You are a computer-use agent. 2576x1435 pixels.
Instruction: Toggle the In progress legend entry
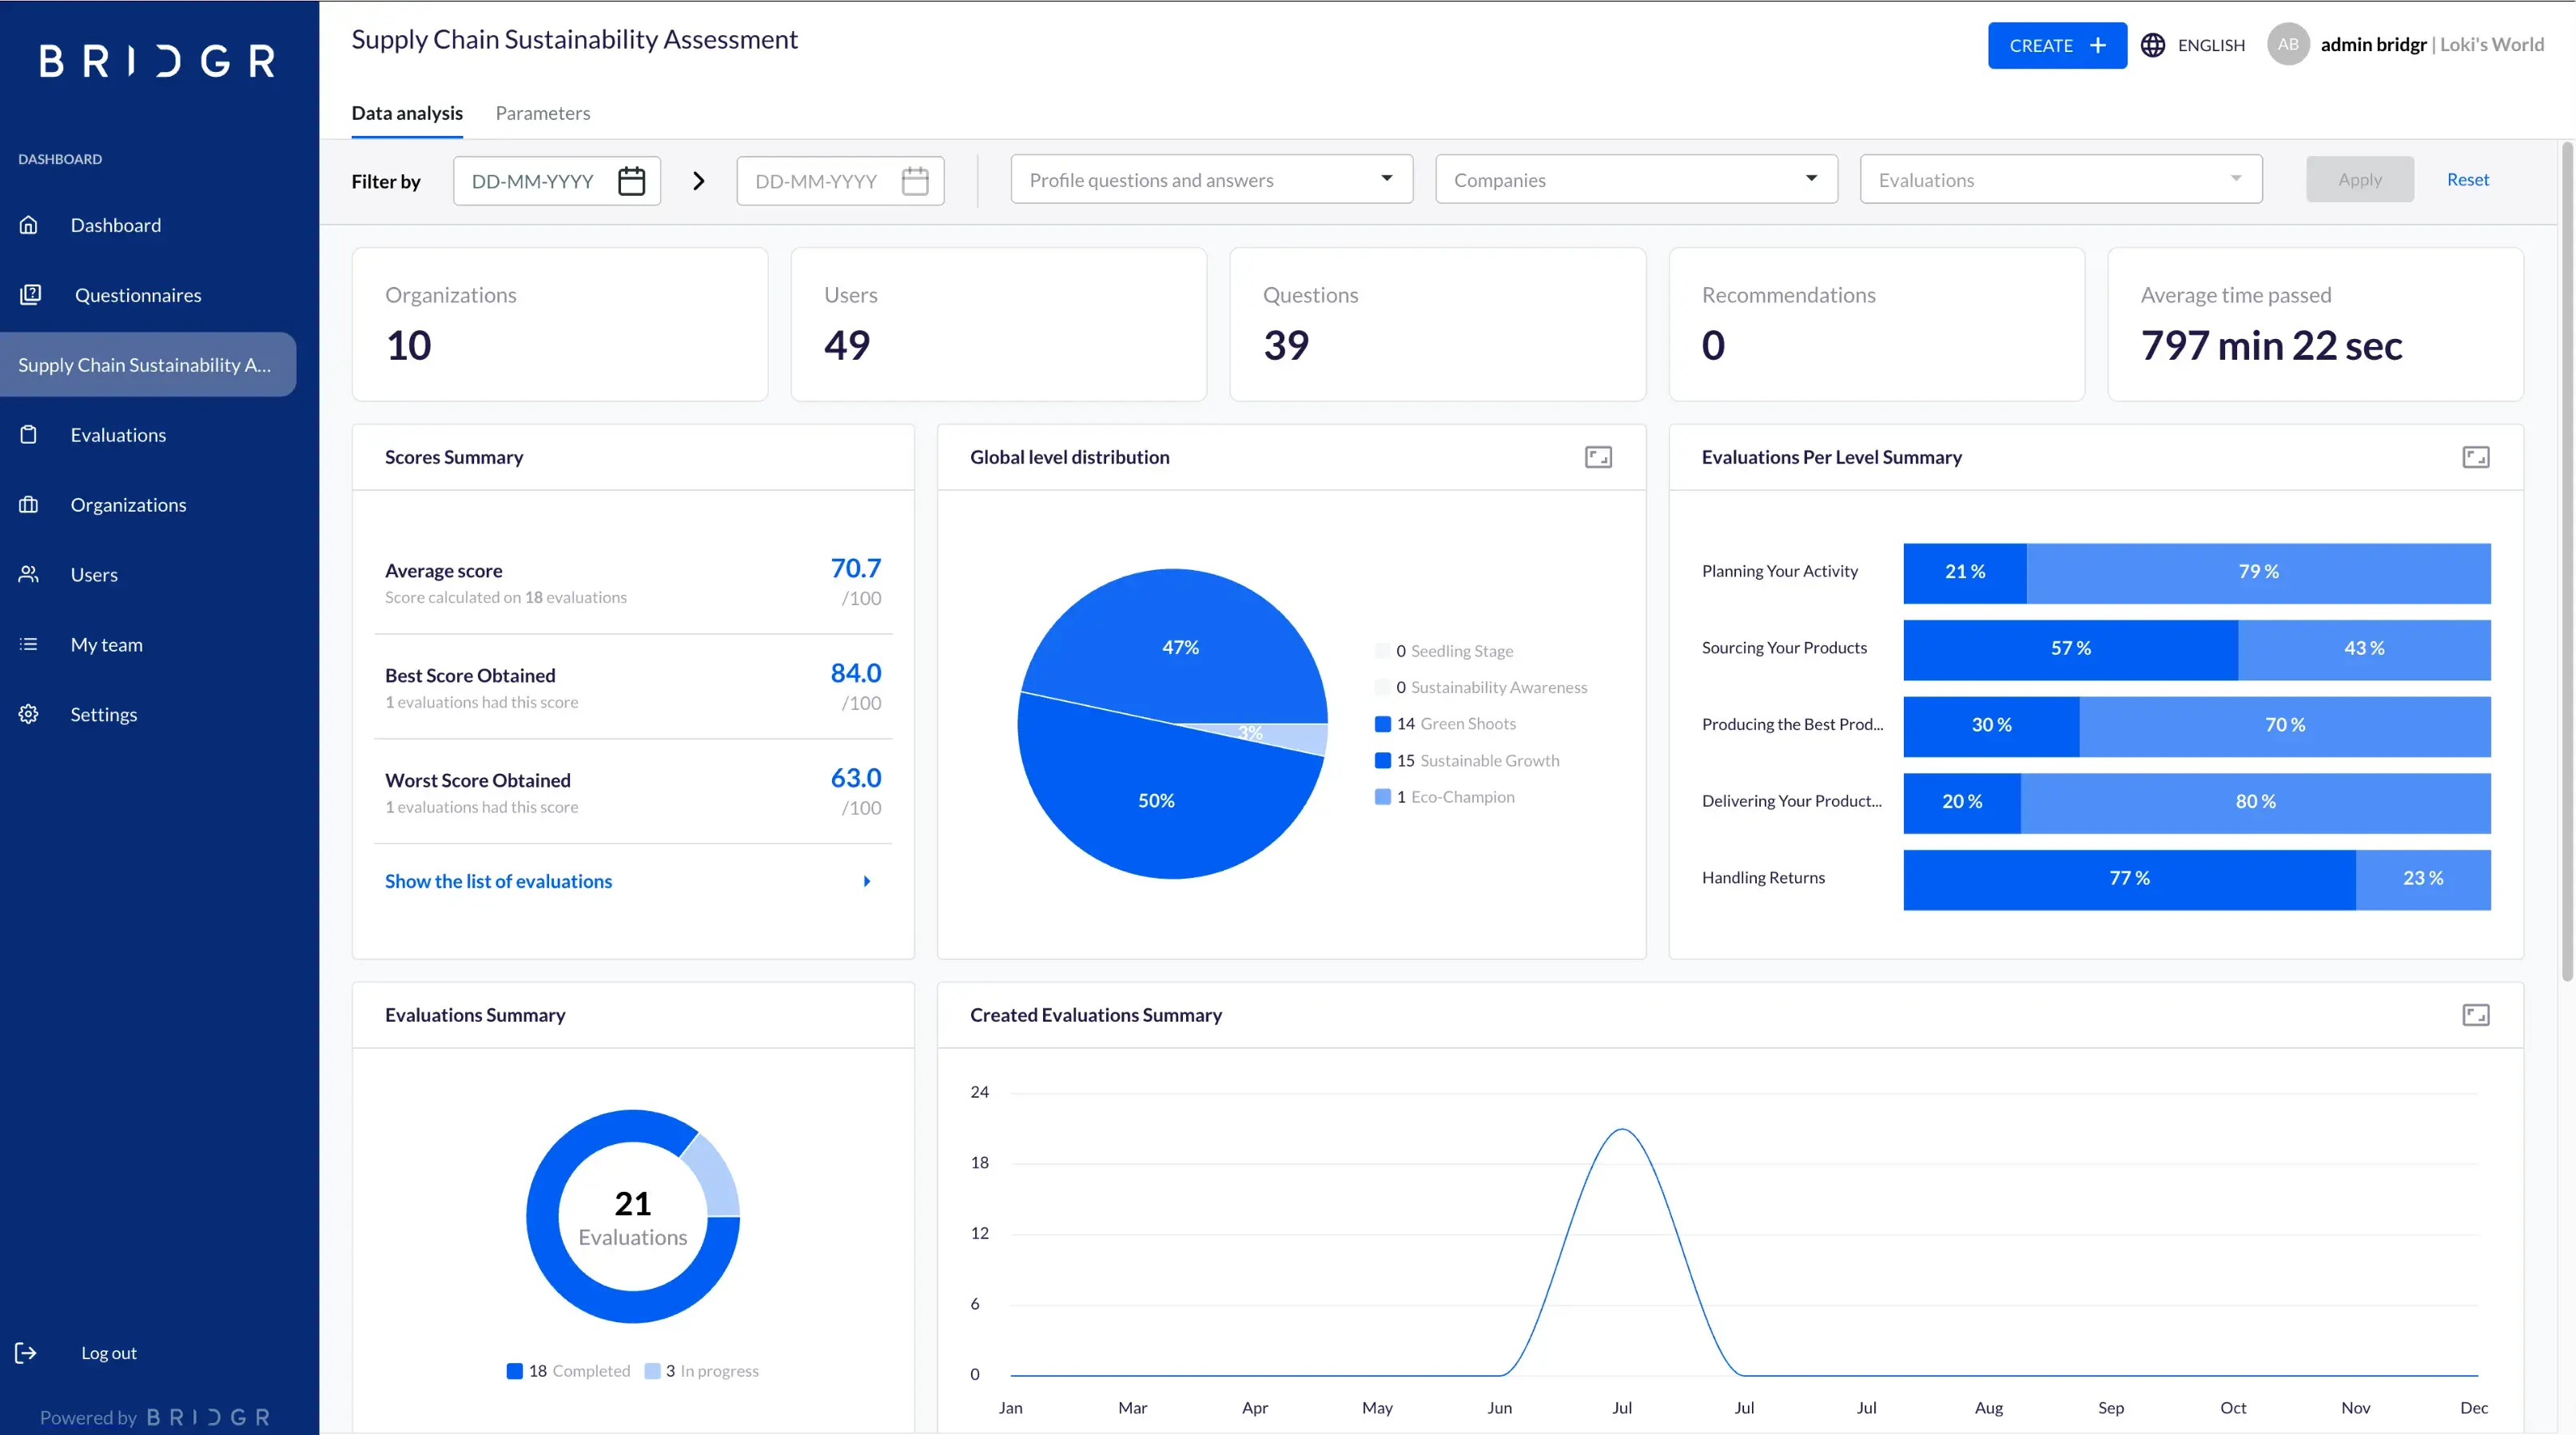point(702,1371)
